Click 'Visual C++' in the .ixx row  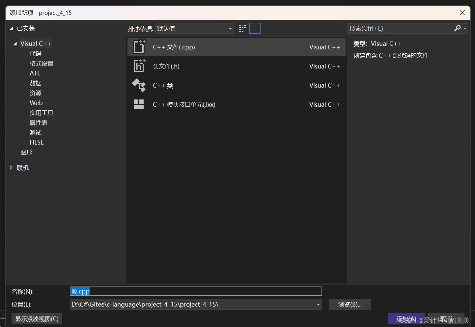click(x=324, y=104)
